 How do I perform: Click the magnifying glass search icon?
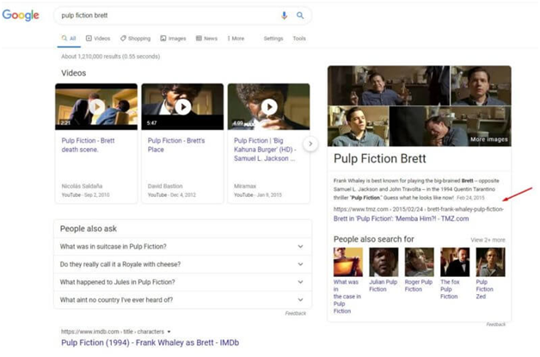pos(300,15)
